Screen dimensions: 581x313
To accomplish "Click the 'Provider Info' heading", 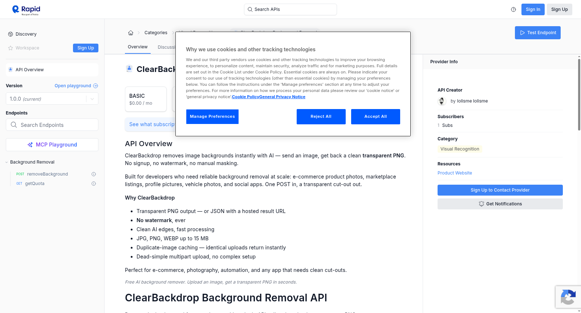I will pyautogui.click(x=444, y=62).
